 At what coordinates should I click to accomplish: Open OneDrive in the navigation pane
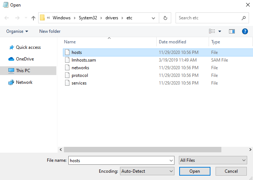click(x=21, y=59)
